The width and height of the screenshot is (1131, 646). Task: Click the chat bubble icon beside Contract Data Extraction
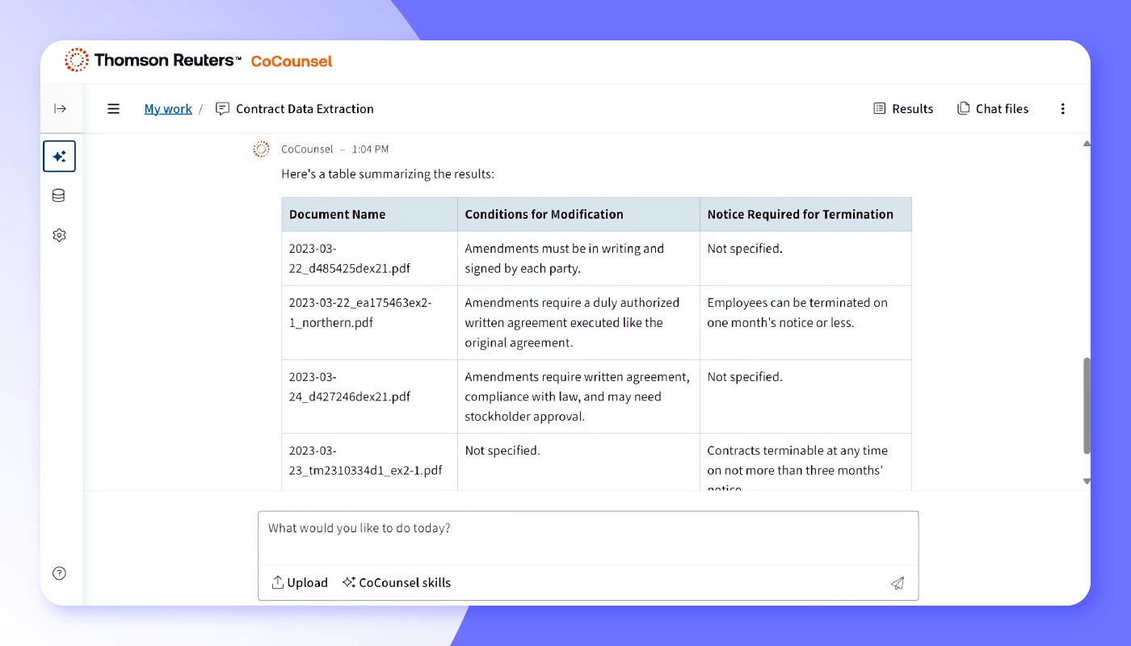pyautogui.click(x=222, y=108)
